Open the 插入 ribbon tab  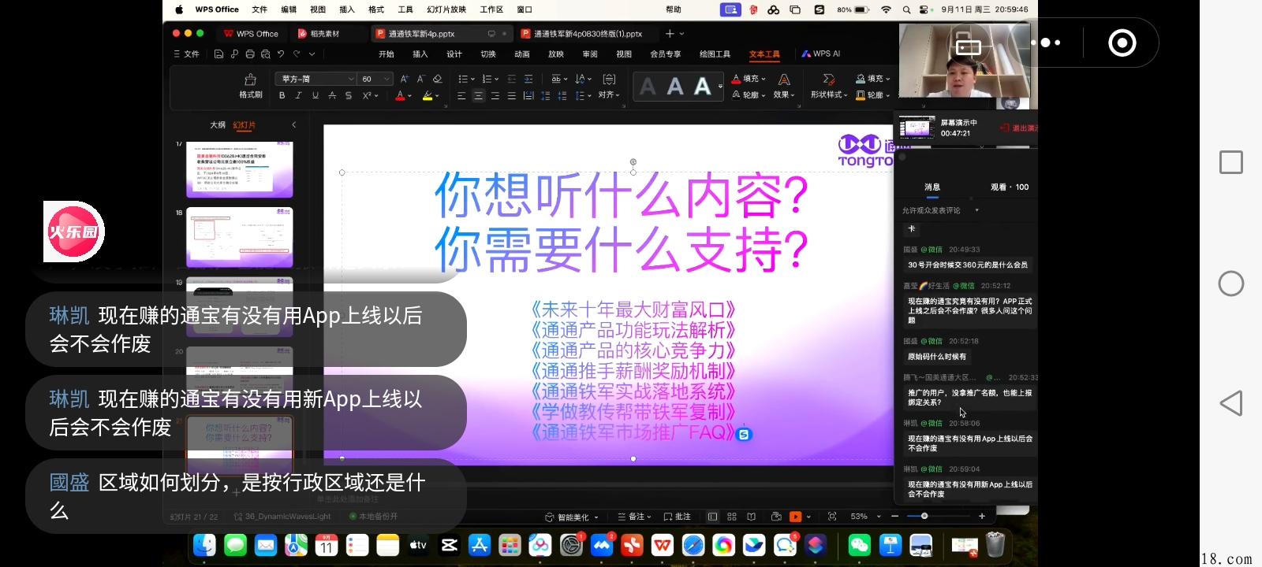click(x=420, y=54)
